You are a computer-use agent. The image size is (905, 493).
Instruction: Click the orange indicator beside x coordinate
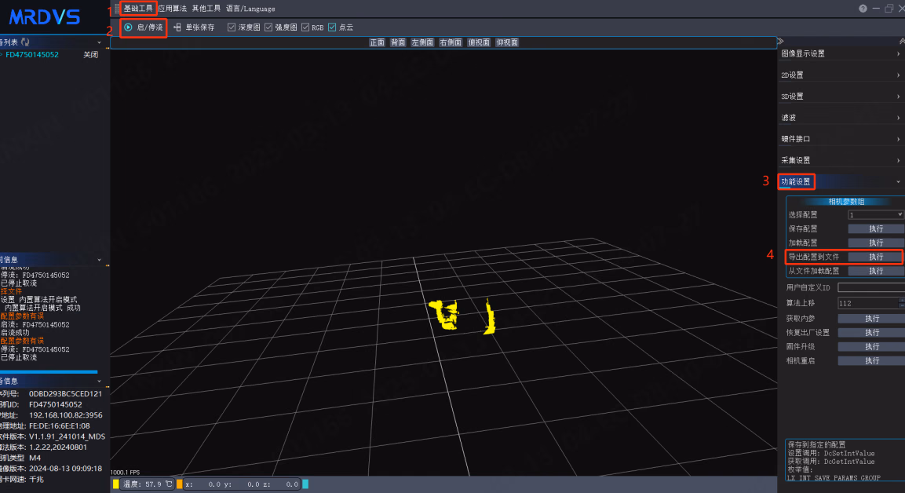pos(180,484)
